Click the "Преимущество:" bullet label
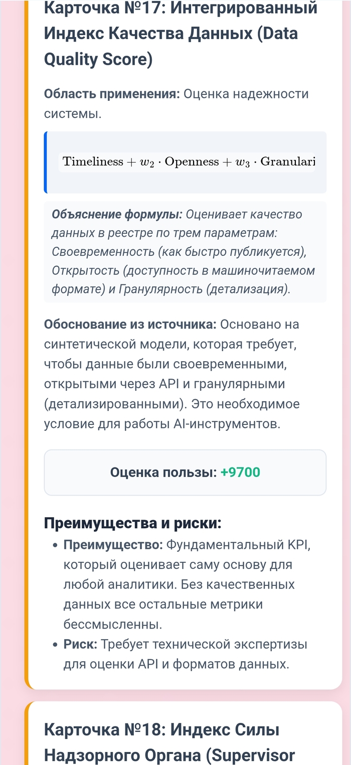The height and width of the screenshot is (765, 351). pos(113,545)
